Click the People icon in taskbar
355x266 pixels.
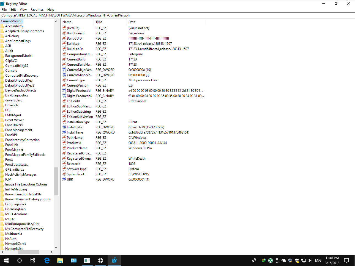[254, 260]
